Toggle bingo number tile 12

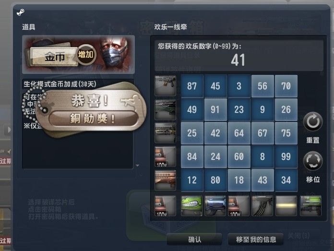click(x=192, y=180)
